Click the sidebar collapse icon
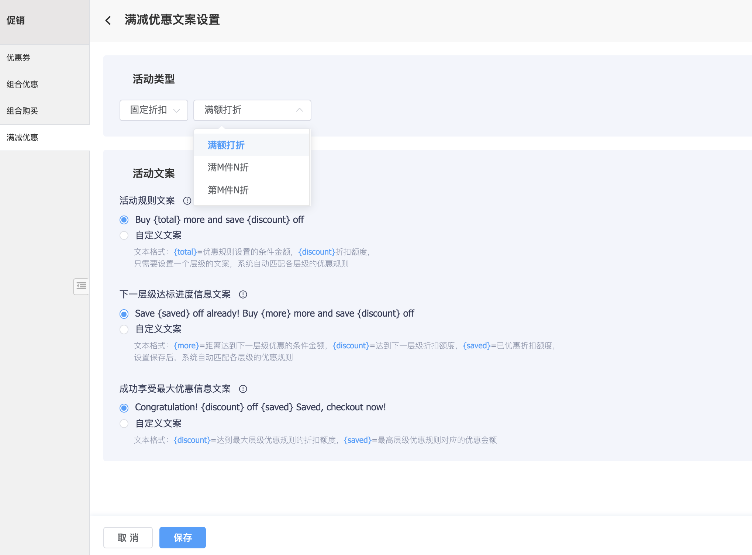The width and height of the screenshot is (752, 555). 81,286
